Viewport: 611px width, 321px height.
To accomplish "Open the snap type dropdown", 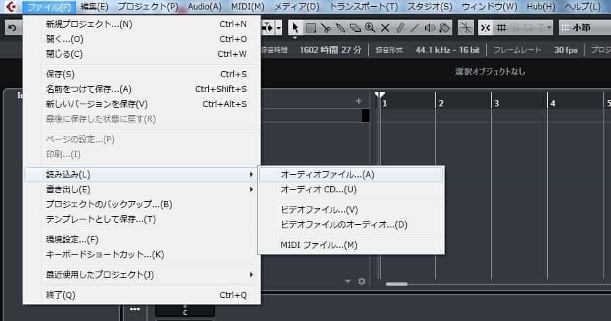I will click(549, 28).
